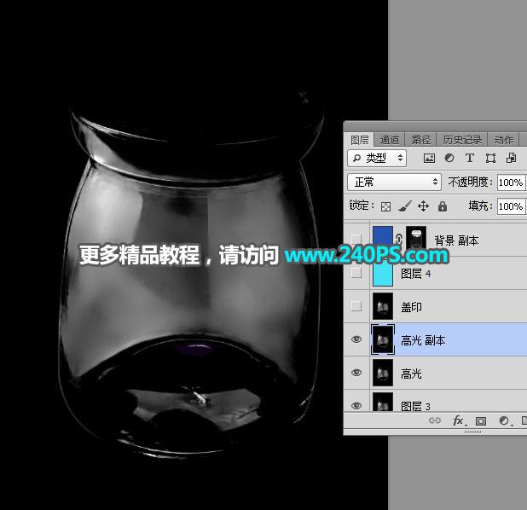Select 高光 layer name text

click(411, 374)
